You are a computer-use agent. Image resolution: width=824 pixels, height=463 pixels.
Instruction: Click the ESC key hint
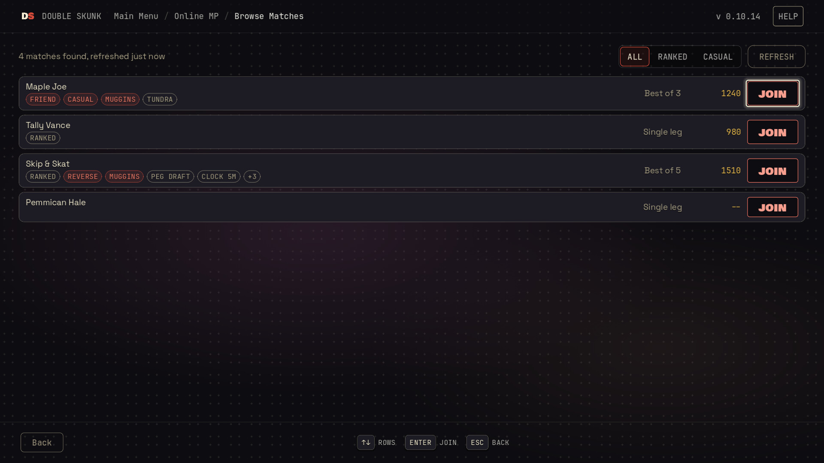[x=477, y=442]
